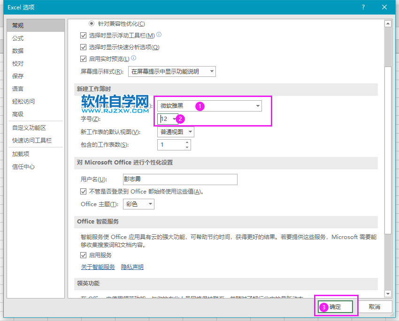Disable the 选择时显示快速分析选项 checkbox
The image size is (399, 321).
coord(84,47)
